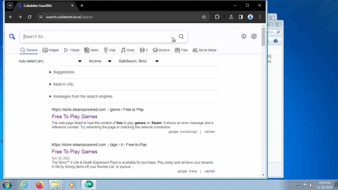
Task: Click the vertical scrollbar thumb
Action: [x=263, y=37]
